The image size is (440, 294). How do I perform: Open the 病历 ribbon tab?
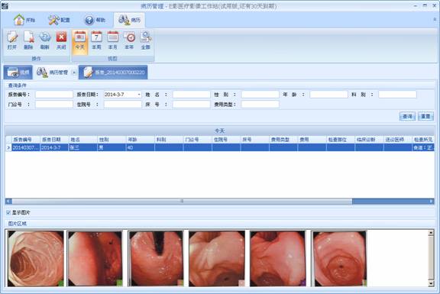pos(129,20)
